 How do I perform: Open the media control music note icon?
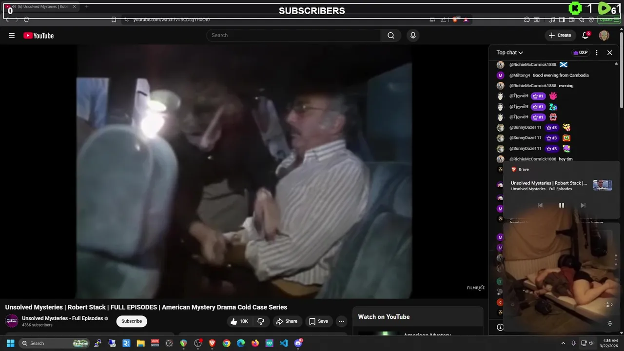tap(552, 19)
